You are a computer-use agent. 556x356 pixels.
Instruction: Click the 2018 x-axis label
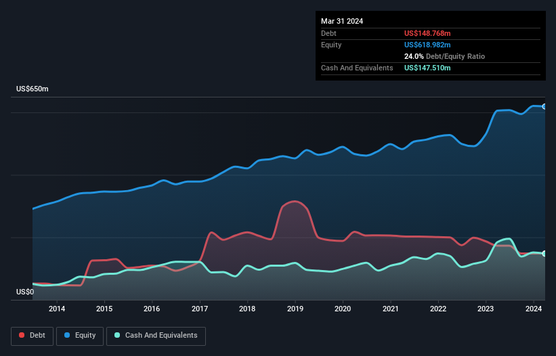click(x=247, y=309)
